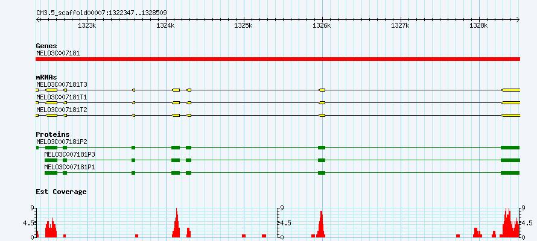Screen dimensions: 537x241
Task: Click the long final exon of MELO3C007181T3
Action: coord(510,90)
